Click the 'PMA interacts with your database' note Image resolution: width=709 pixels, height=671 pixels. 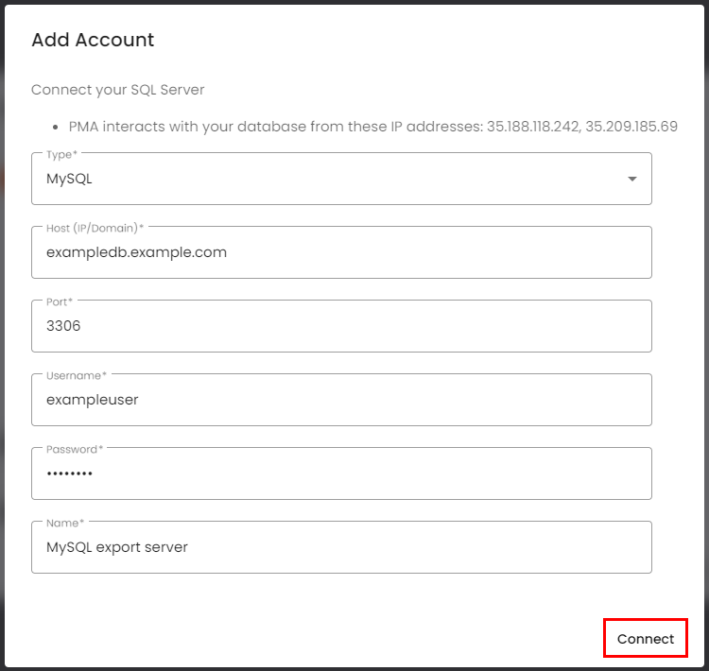[x=274, y=127]
